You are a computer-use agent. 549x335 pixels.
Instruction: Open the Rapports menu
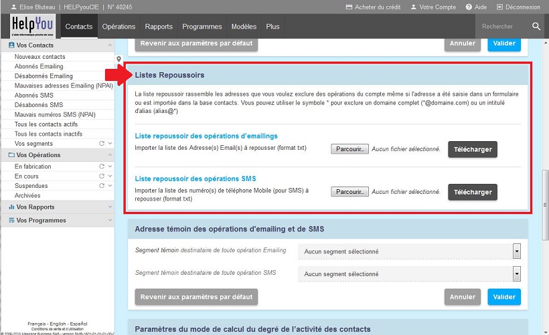159,27
